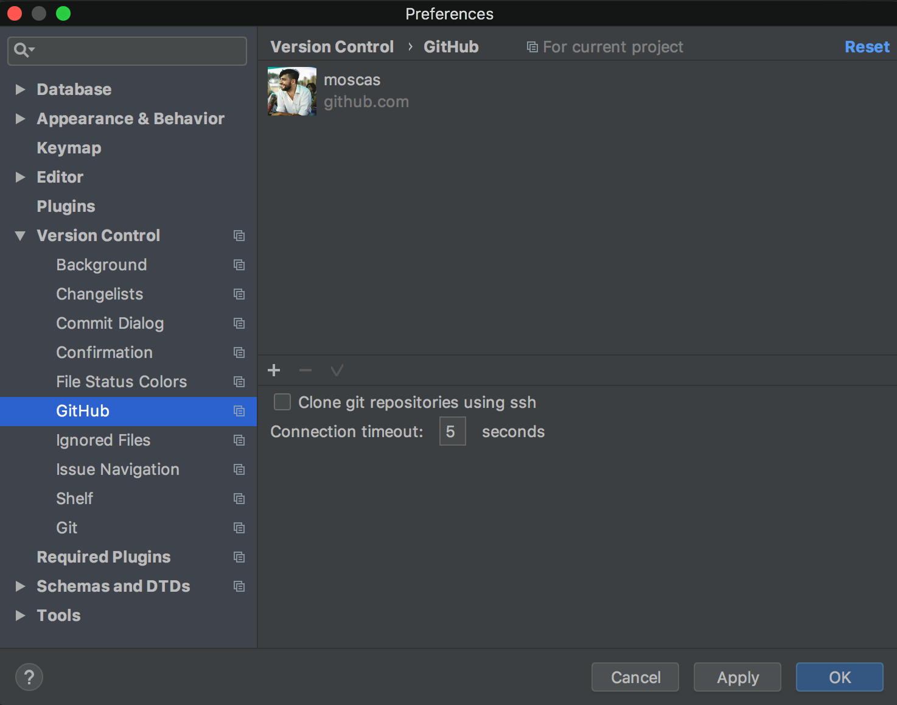Viewport: 897px width, 705px height.
Task: Expand the Tools settings section
Action: (x=20, y=616)
